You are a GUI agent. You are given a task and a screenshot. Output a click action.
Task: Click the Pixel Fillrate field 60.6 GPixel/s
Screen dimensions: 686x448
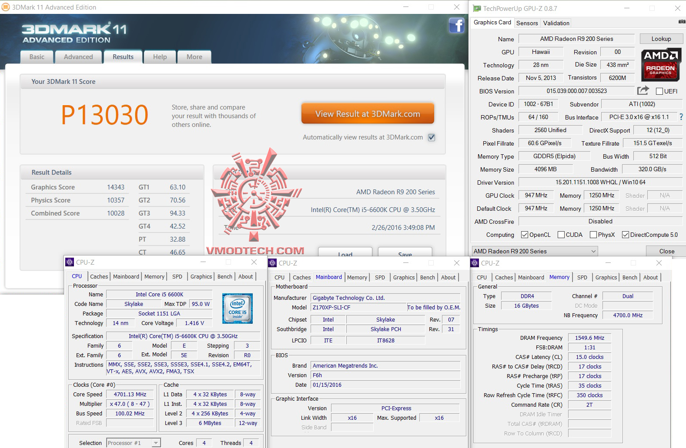click(x=545, y=143)
